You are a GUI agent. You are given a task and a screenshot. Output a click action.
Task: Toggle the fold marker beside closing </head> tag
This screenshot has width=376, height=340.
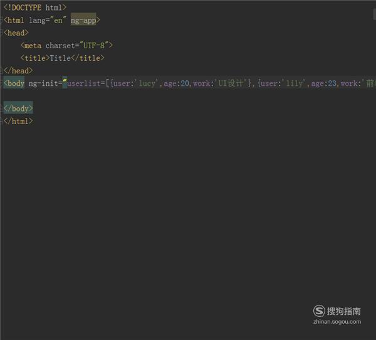click(1, 71)
